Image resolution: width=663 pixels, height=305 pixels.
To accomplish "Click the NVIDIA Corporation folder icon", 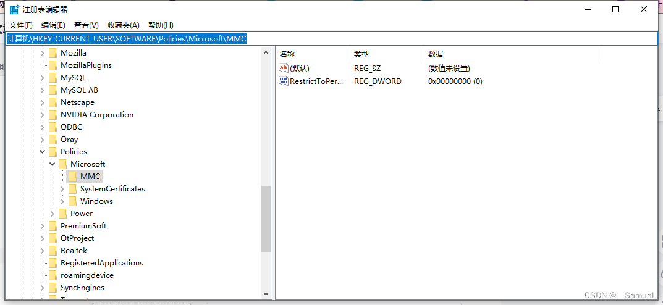I will coord(53,115).
